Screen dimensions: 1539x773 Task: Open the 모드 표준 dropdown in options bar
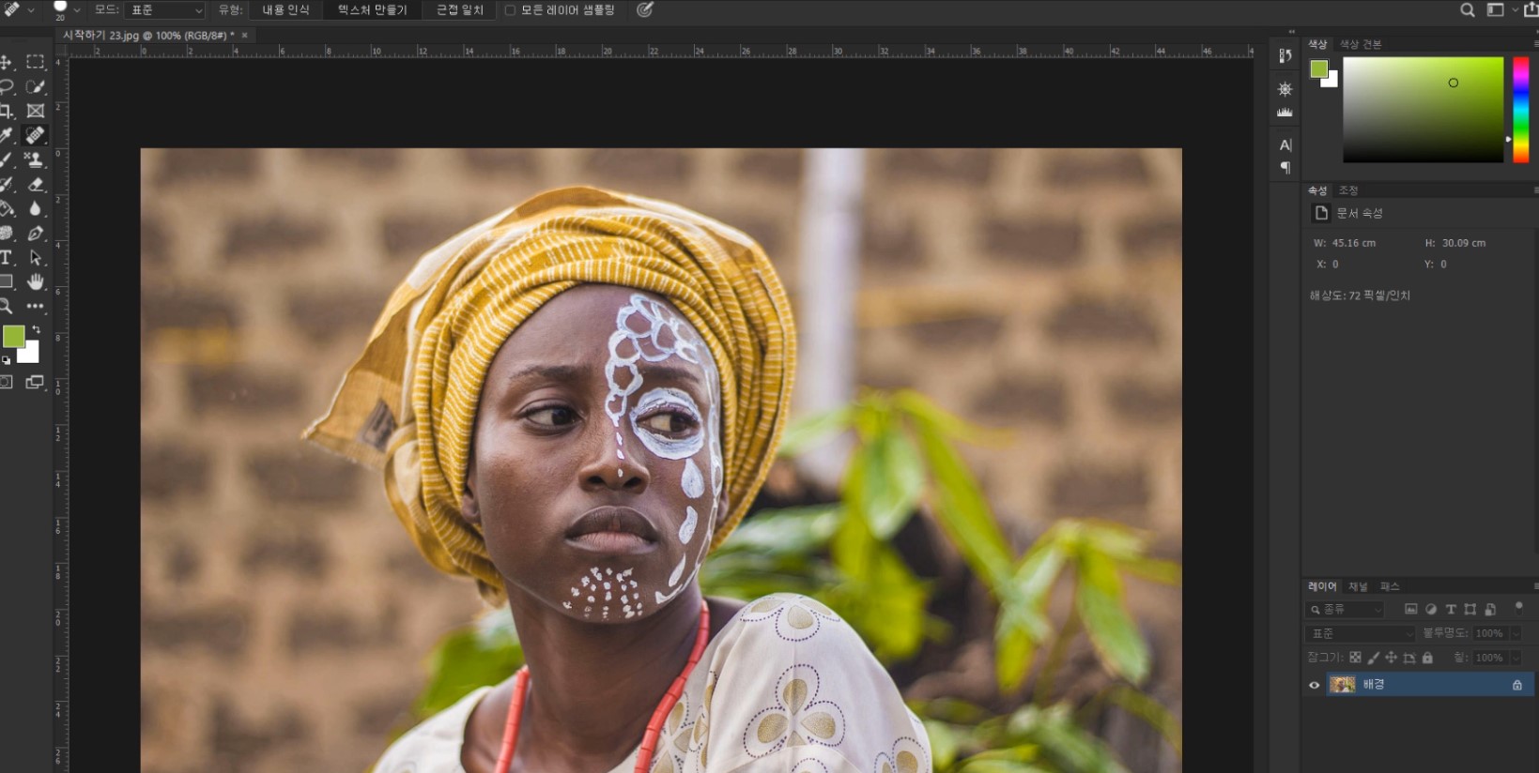click(164, 10)
